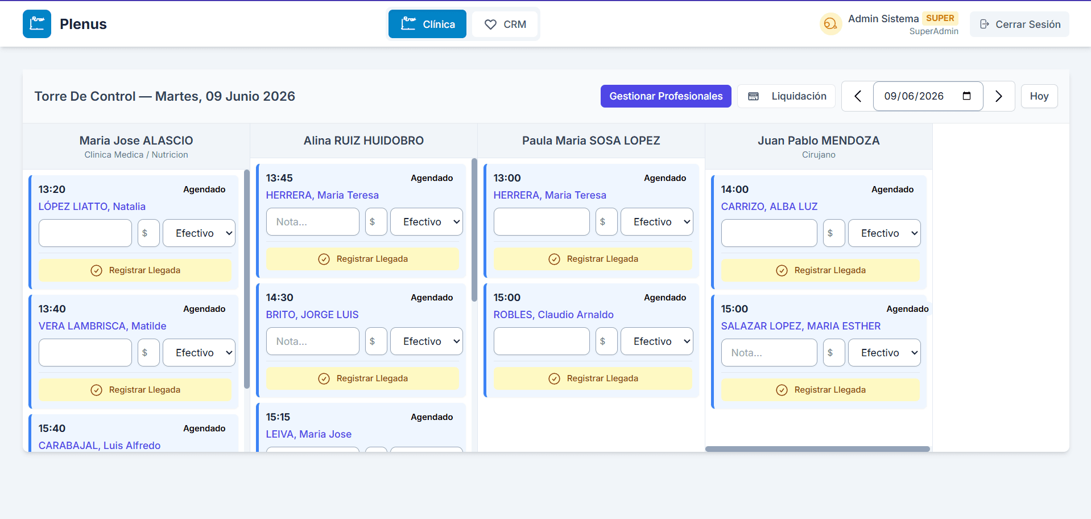Click the Paula Maria SOSA LOPEZ header
This screenshot has height=519, width=1091.
point(591,141)
